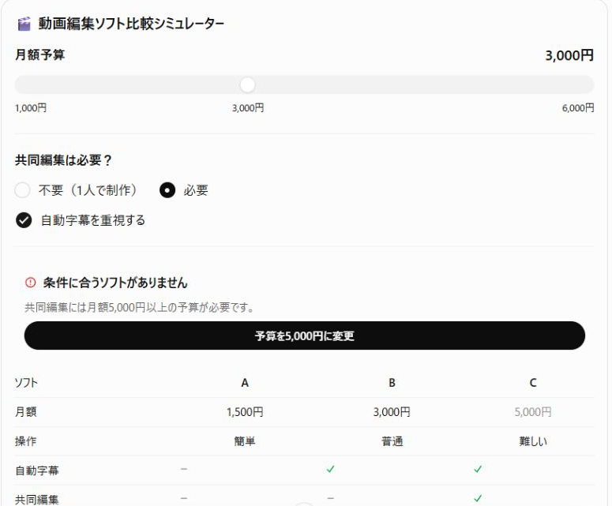Click the bold 3,000円 budget value
This screenshot has height=506, width=612.
[569, 55]
